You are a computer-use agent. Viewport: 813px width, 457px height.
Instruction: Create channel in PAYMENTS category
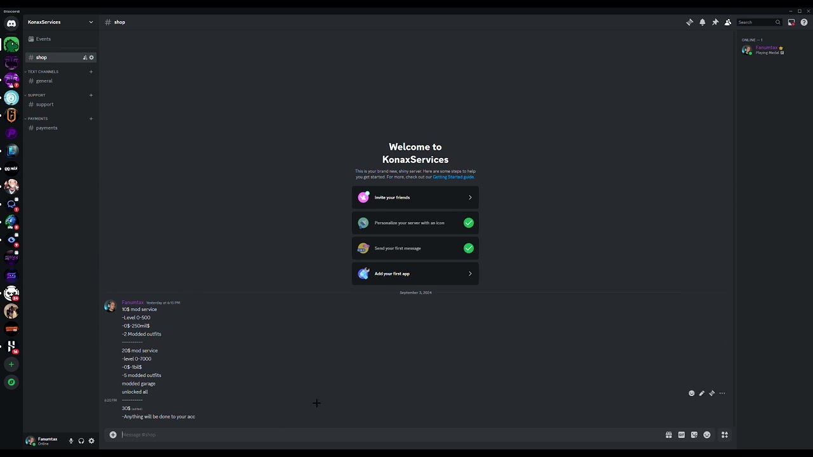click(x=91, y=119)
